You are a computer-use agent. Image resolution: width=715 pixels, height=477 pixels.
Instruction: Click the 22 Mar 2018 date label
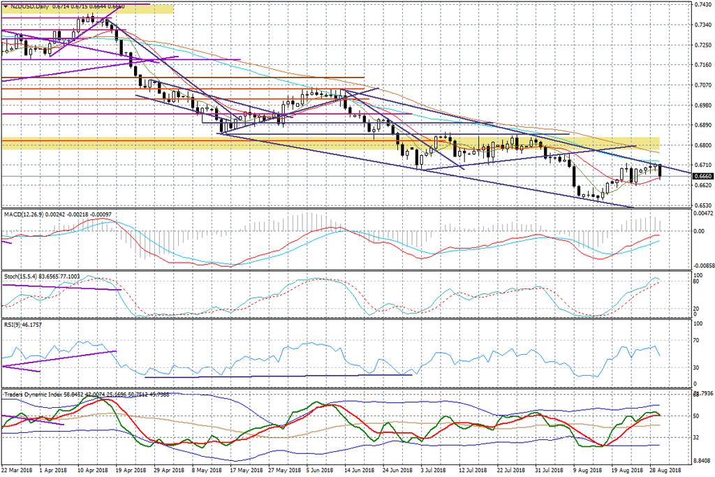pos(17,470)
